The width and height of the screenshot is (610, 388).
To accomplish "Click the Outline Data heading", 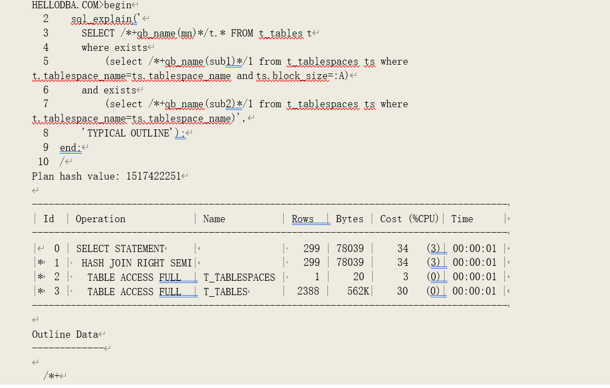I will 65,334.
